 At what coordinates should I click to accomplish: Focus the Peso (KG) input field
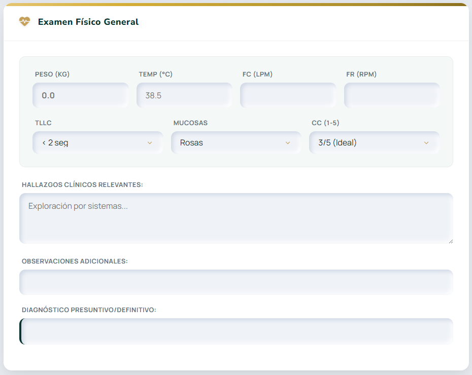(x=81, y=95)
